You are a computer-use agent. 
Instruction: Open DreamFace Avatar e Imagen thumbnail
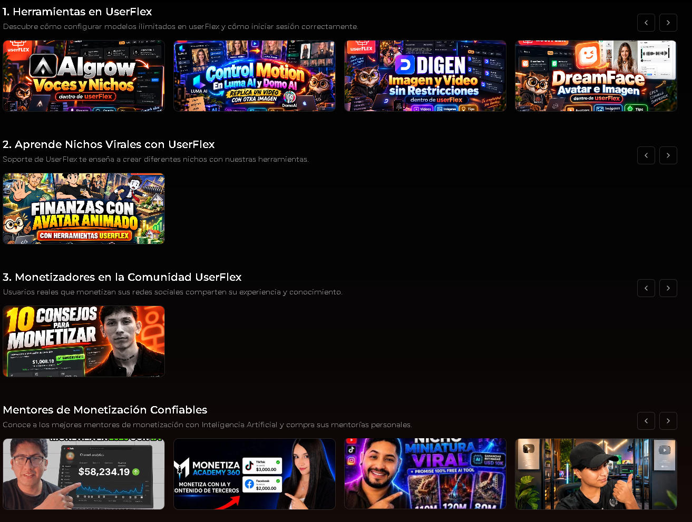point(596,76)
